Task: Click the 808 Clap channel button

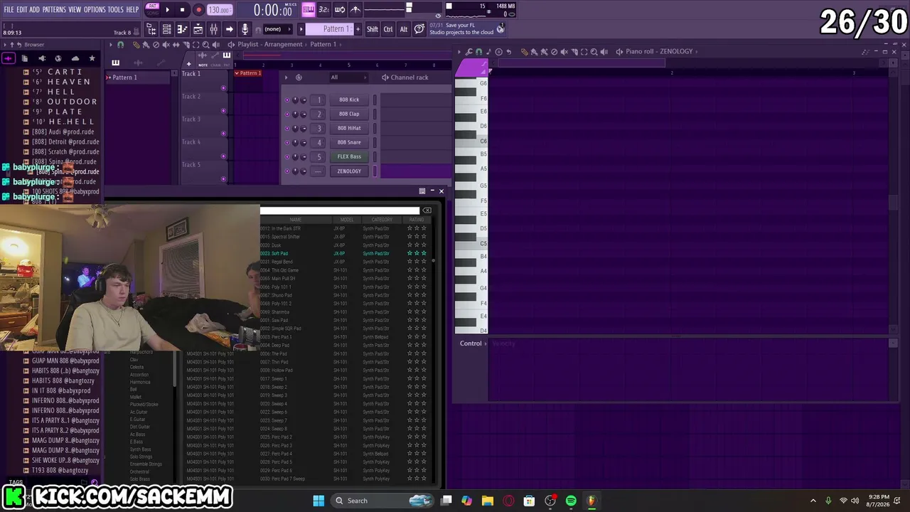Action: (349, 114)
